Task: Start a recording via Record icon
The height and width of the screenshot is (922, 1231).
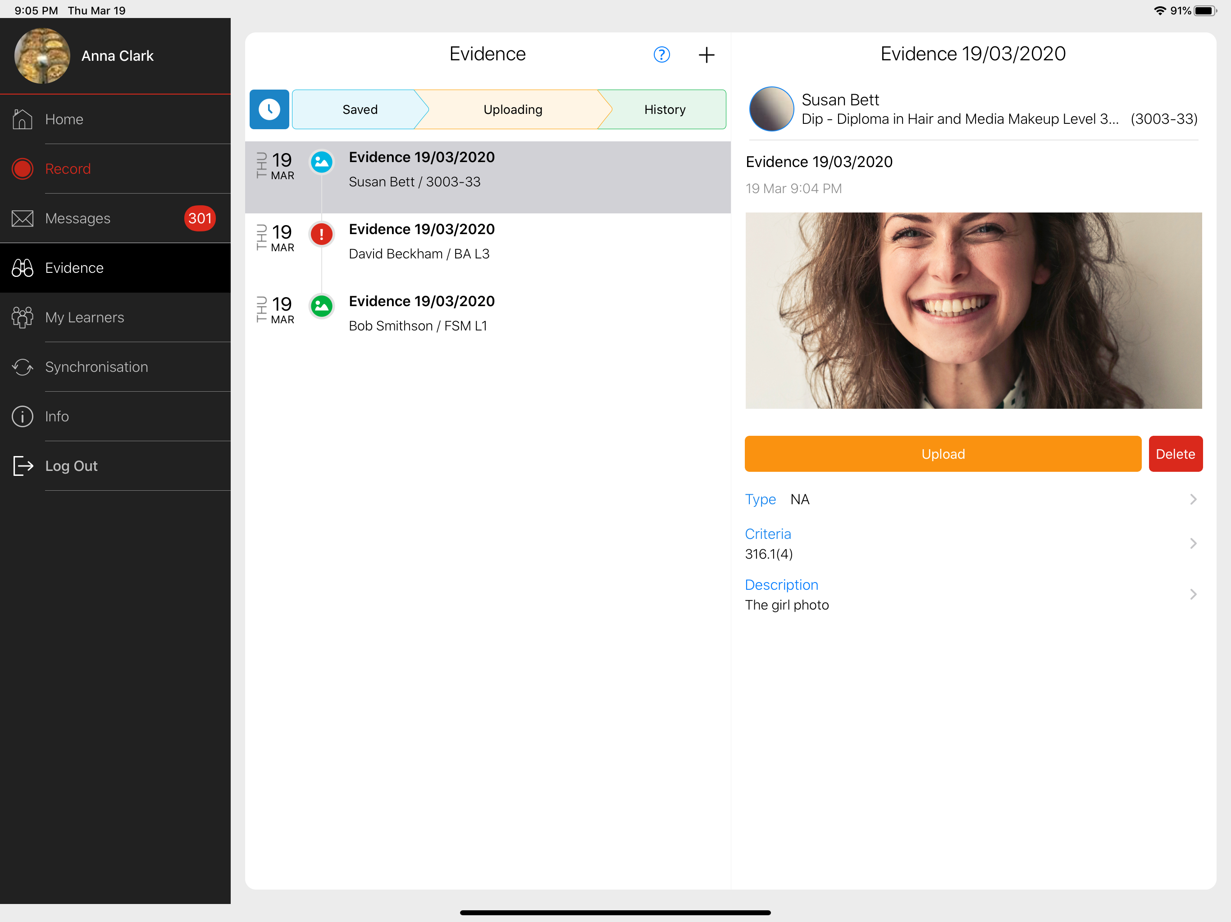Action: pyautogui.click(x=23, y=168)
